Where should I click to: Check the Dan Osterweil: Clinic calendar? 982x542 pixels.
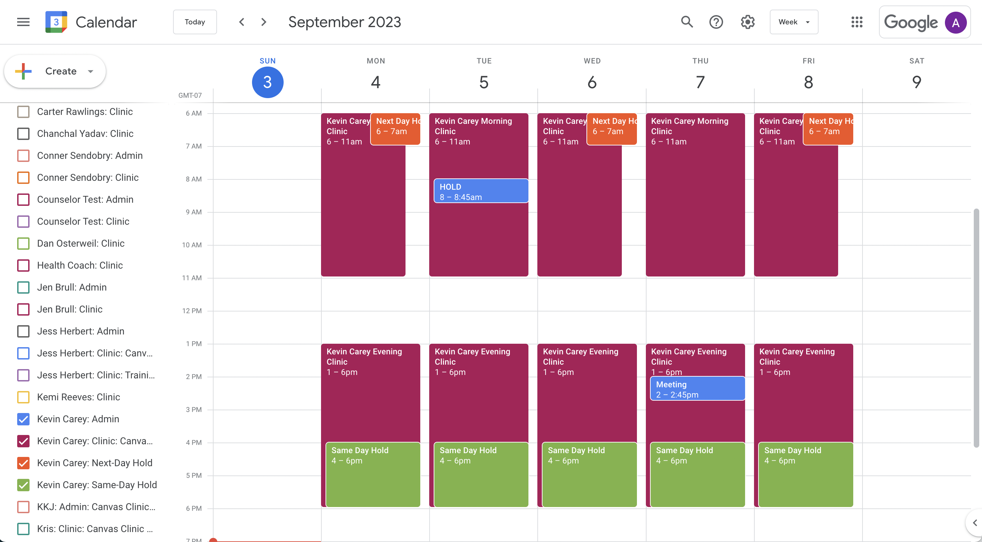pyautogui.click(x=23, y=244)
